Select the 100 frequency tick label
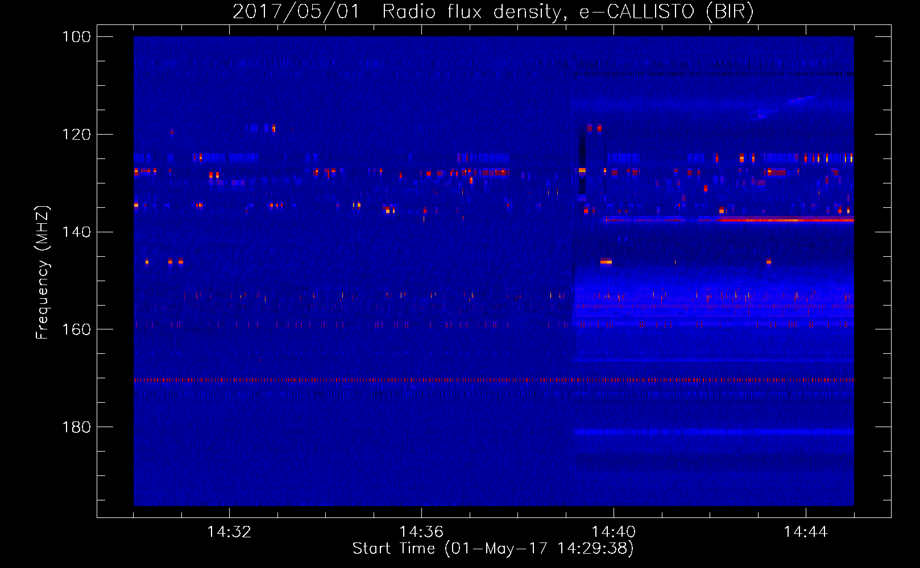 click(77, 37)
